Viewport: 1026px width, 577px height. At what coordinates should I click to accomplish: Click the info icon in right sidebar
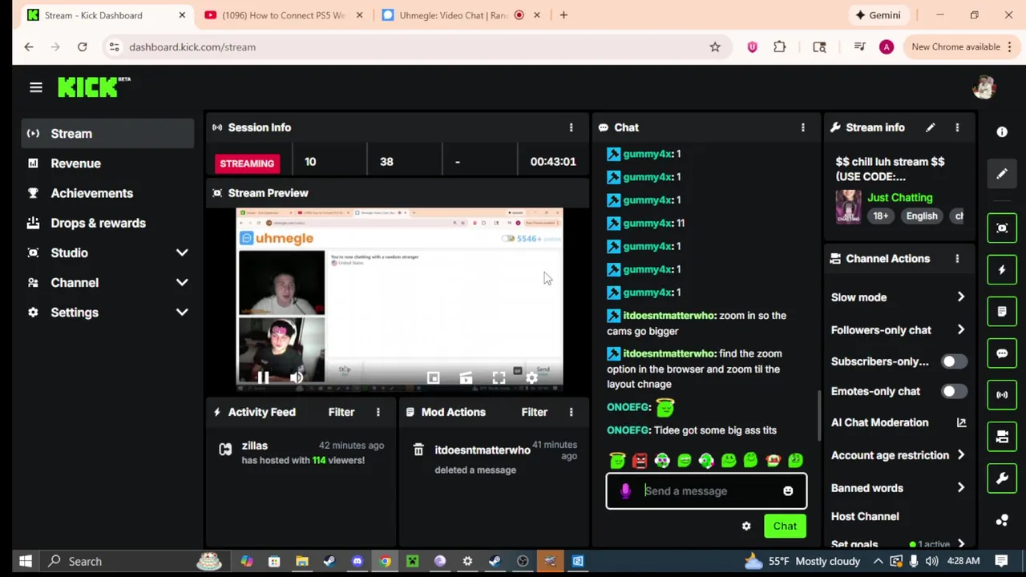point(1002,131)
